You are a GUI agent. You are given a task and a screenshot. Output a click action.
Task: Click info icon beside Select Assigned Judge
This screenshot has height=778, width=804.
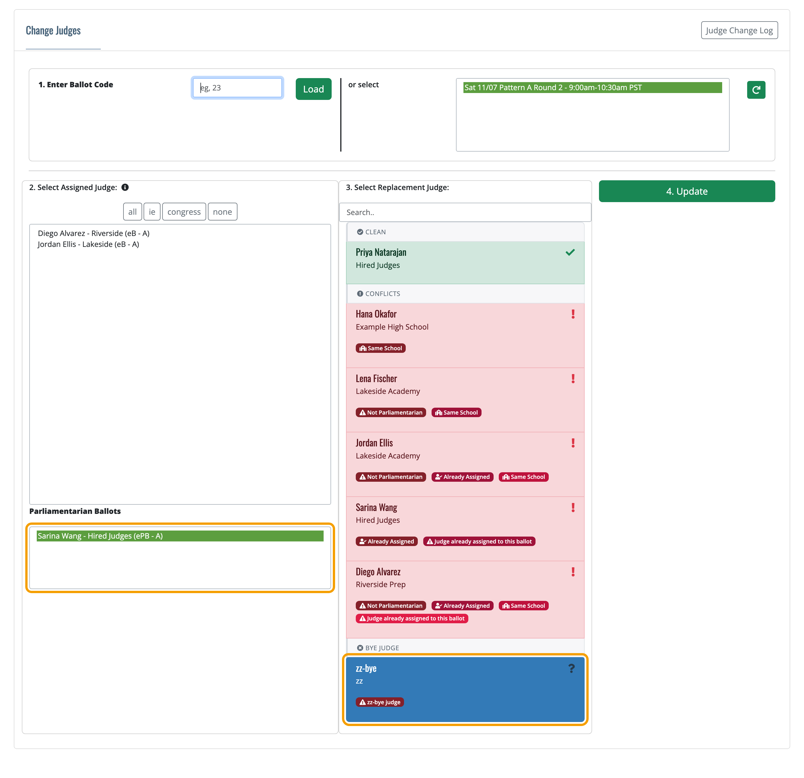coord(125,187)
